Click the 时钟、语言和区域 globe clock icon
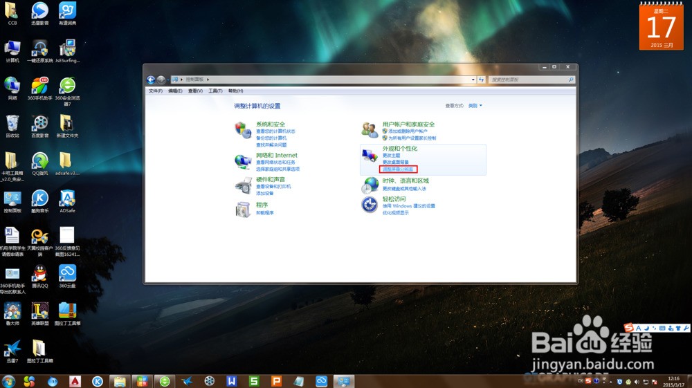The image size is (692, 388). pyautogui.click(x=370, y=185)
